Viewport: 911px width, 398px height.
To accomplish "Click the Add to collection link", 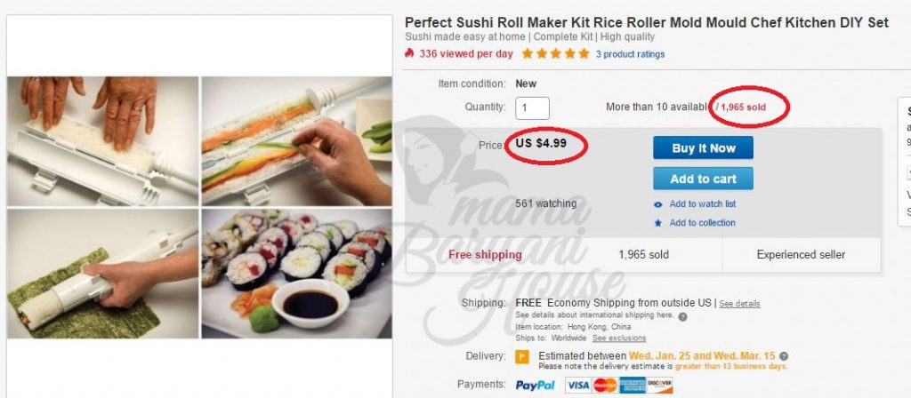I will [x=703, y=223].
